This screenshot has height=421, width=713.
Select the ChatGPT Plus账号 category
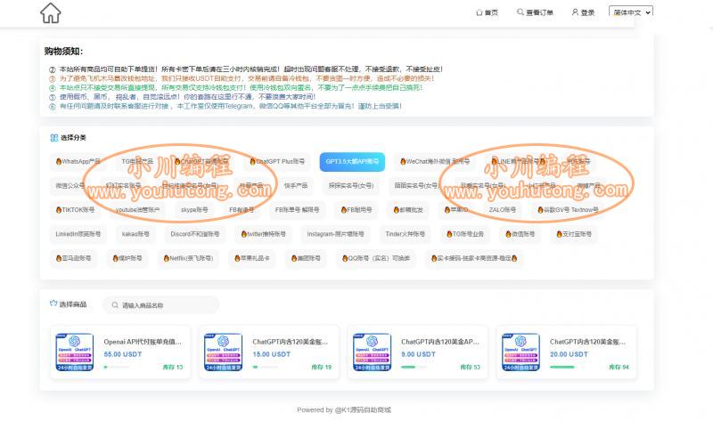coord(277,162)
